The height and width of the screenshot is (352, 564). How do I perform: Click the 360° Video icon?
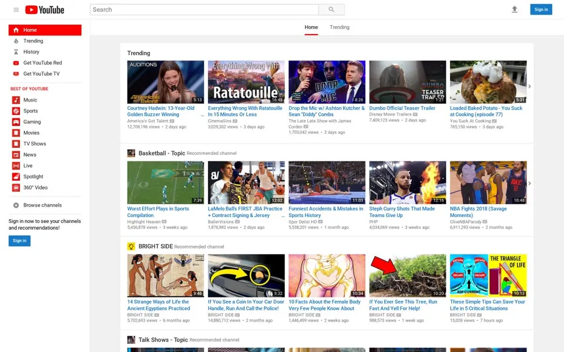pyautogui.click(x=16, y=188)
